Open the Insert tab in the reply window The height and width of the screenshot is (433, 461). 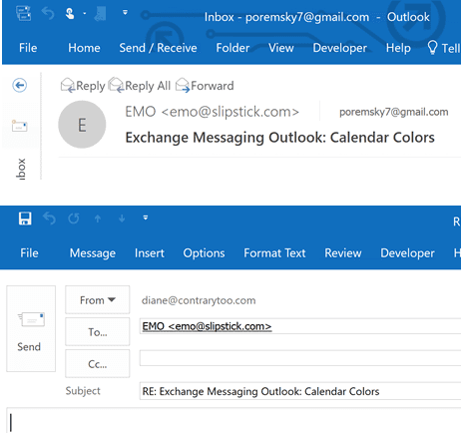pyautogui.click(x=150, y=253)
